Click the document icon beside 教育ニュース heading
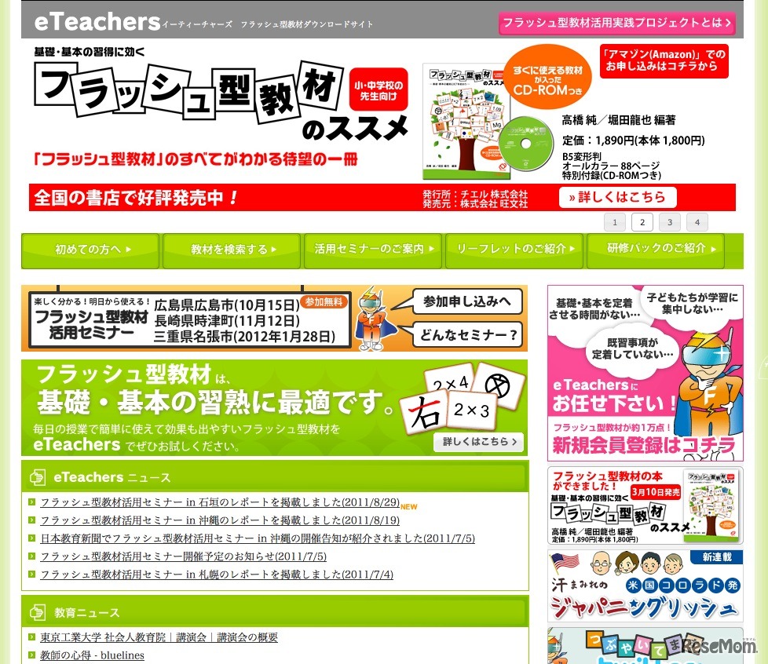Image resolution: width=768 pixels, height=664 pixels. (x=38, y=612)
